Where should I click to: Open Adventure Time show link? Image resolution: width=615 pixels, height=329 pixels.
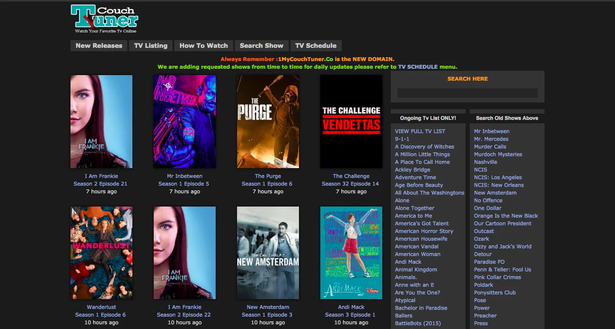point(416,178)
